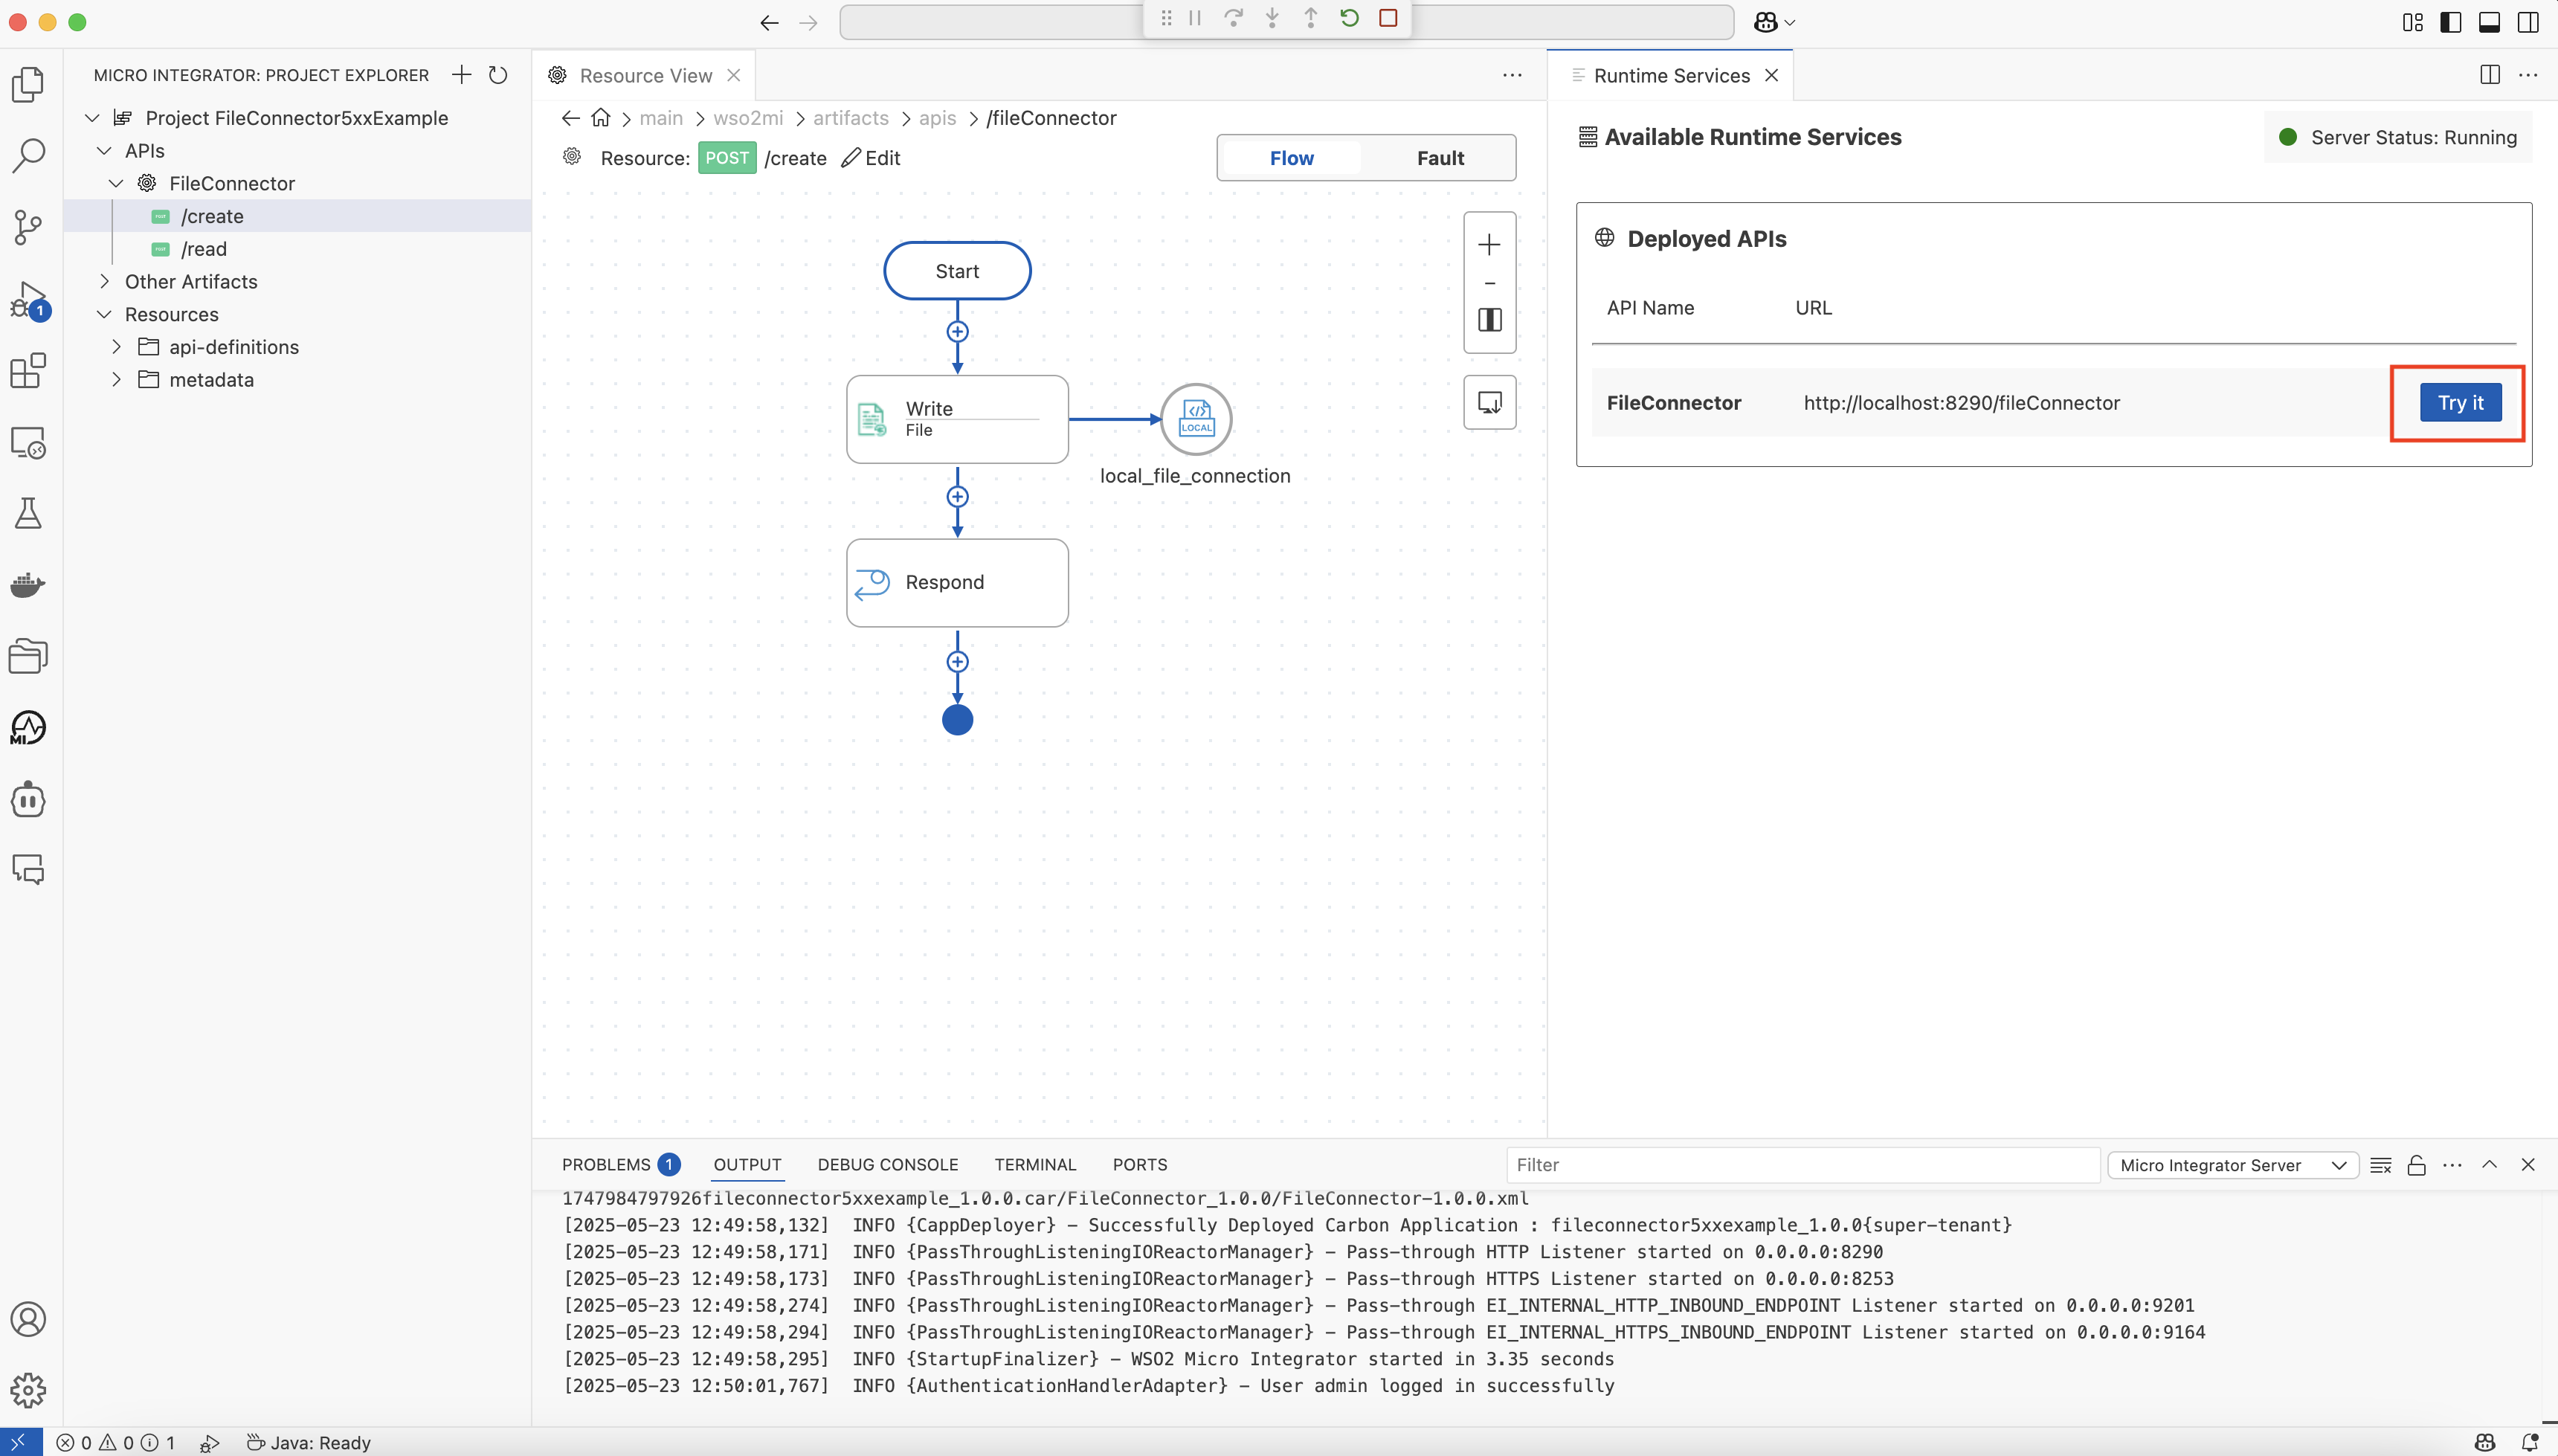Switch to the Problems tab
Image resolution: width=2558 pixels, height=1456 pixels.
tap(620, 1164)
